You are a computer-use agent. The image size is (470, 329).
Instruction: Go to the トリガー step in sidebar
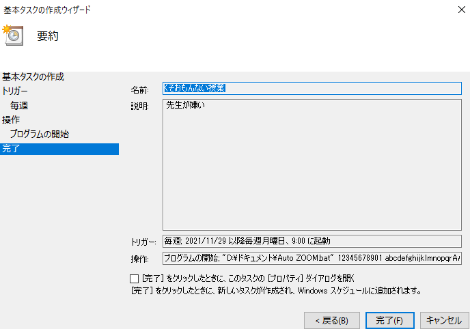(16, 91)
